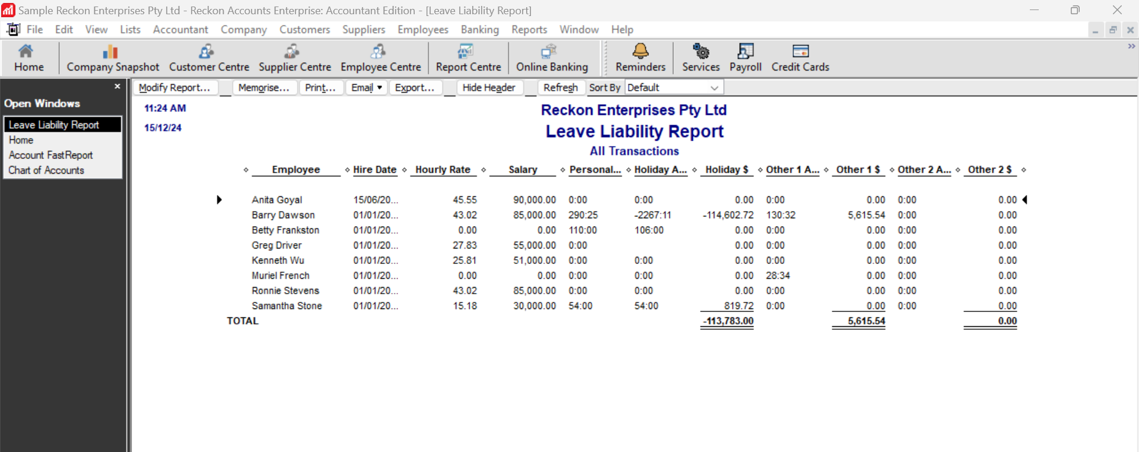The width and height of the screenshot is (1139, 452).
Task: Click Samantha Stone's 30,000.00 salary
Action: (534, 306)
